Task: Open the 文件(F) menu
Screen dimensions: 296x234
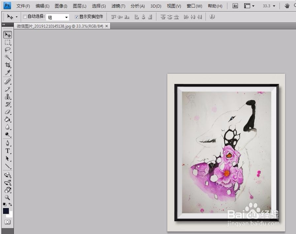Action: tap(23, 6)
